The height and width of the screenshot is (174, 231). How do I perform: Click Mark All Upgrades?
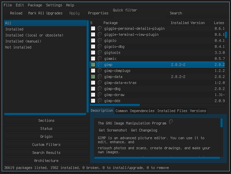point(45,13)
